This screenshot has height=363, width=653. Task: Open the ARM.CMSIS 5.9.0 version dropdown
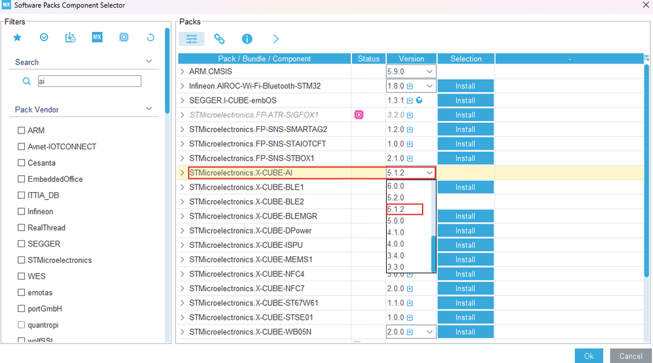coord(429,71)
